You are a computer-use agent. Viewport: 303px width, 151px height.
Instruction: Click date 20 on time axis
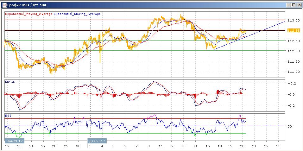243,146
